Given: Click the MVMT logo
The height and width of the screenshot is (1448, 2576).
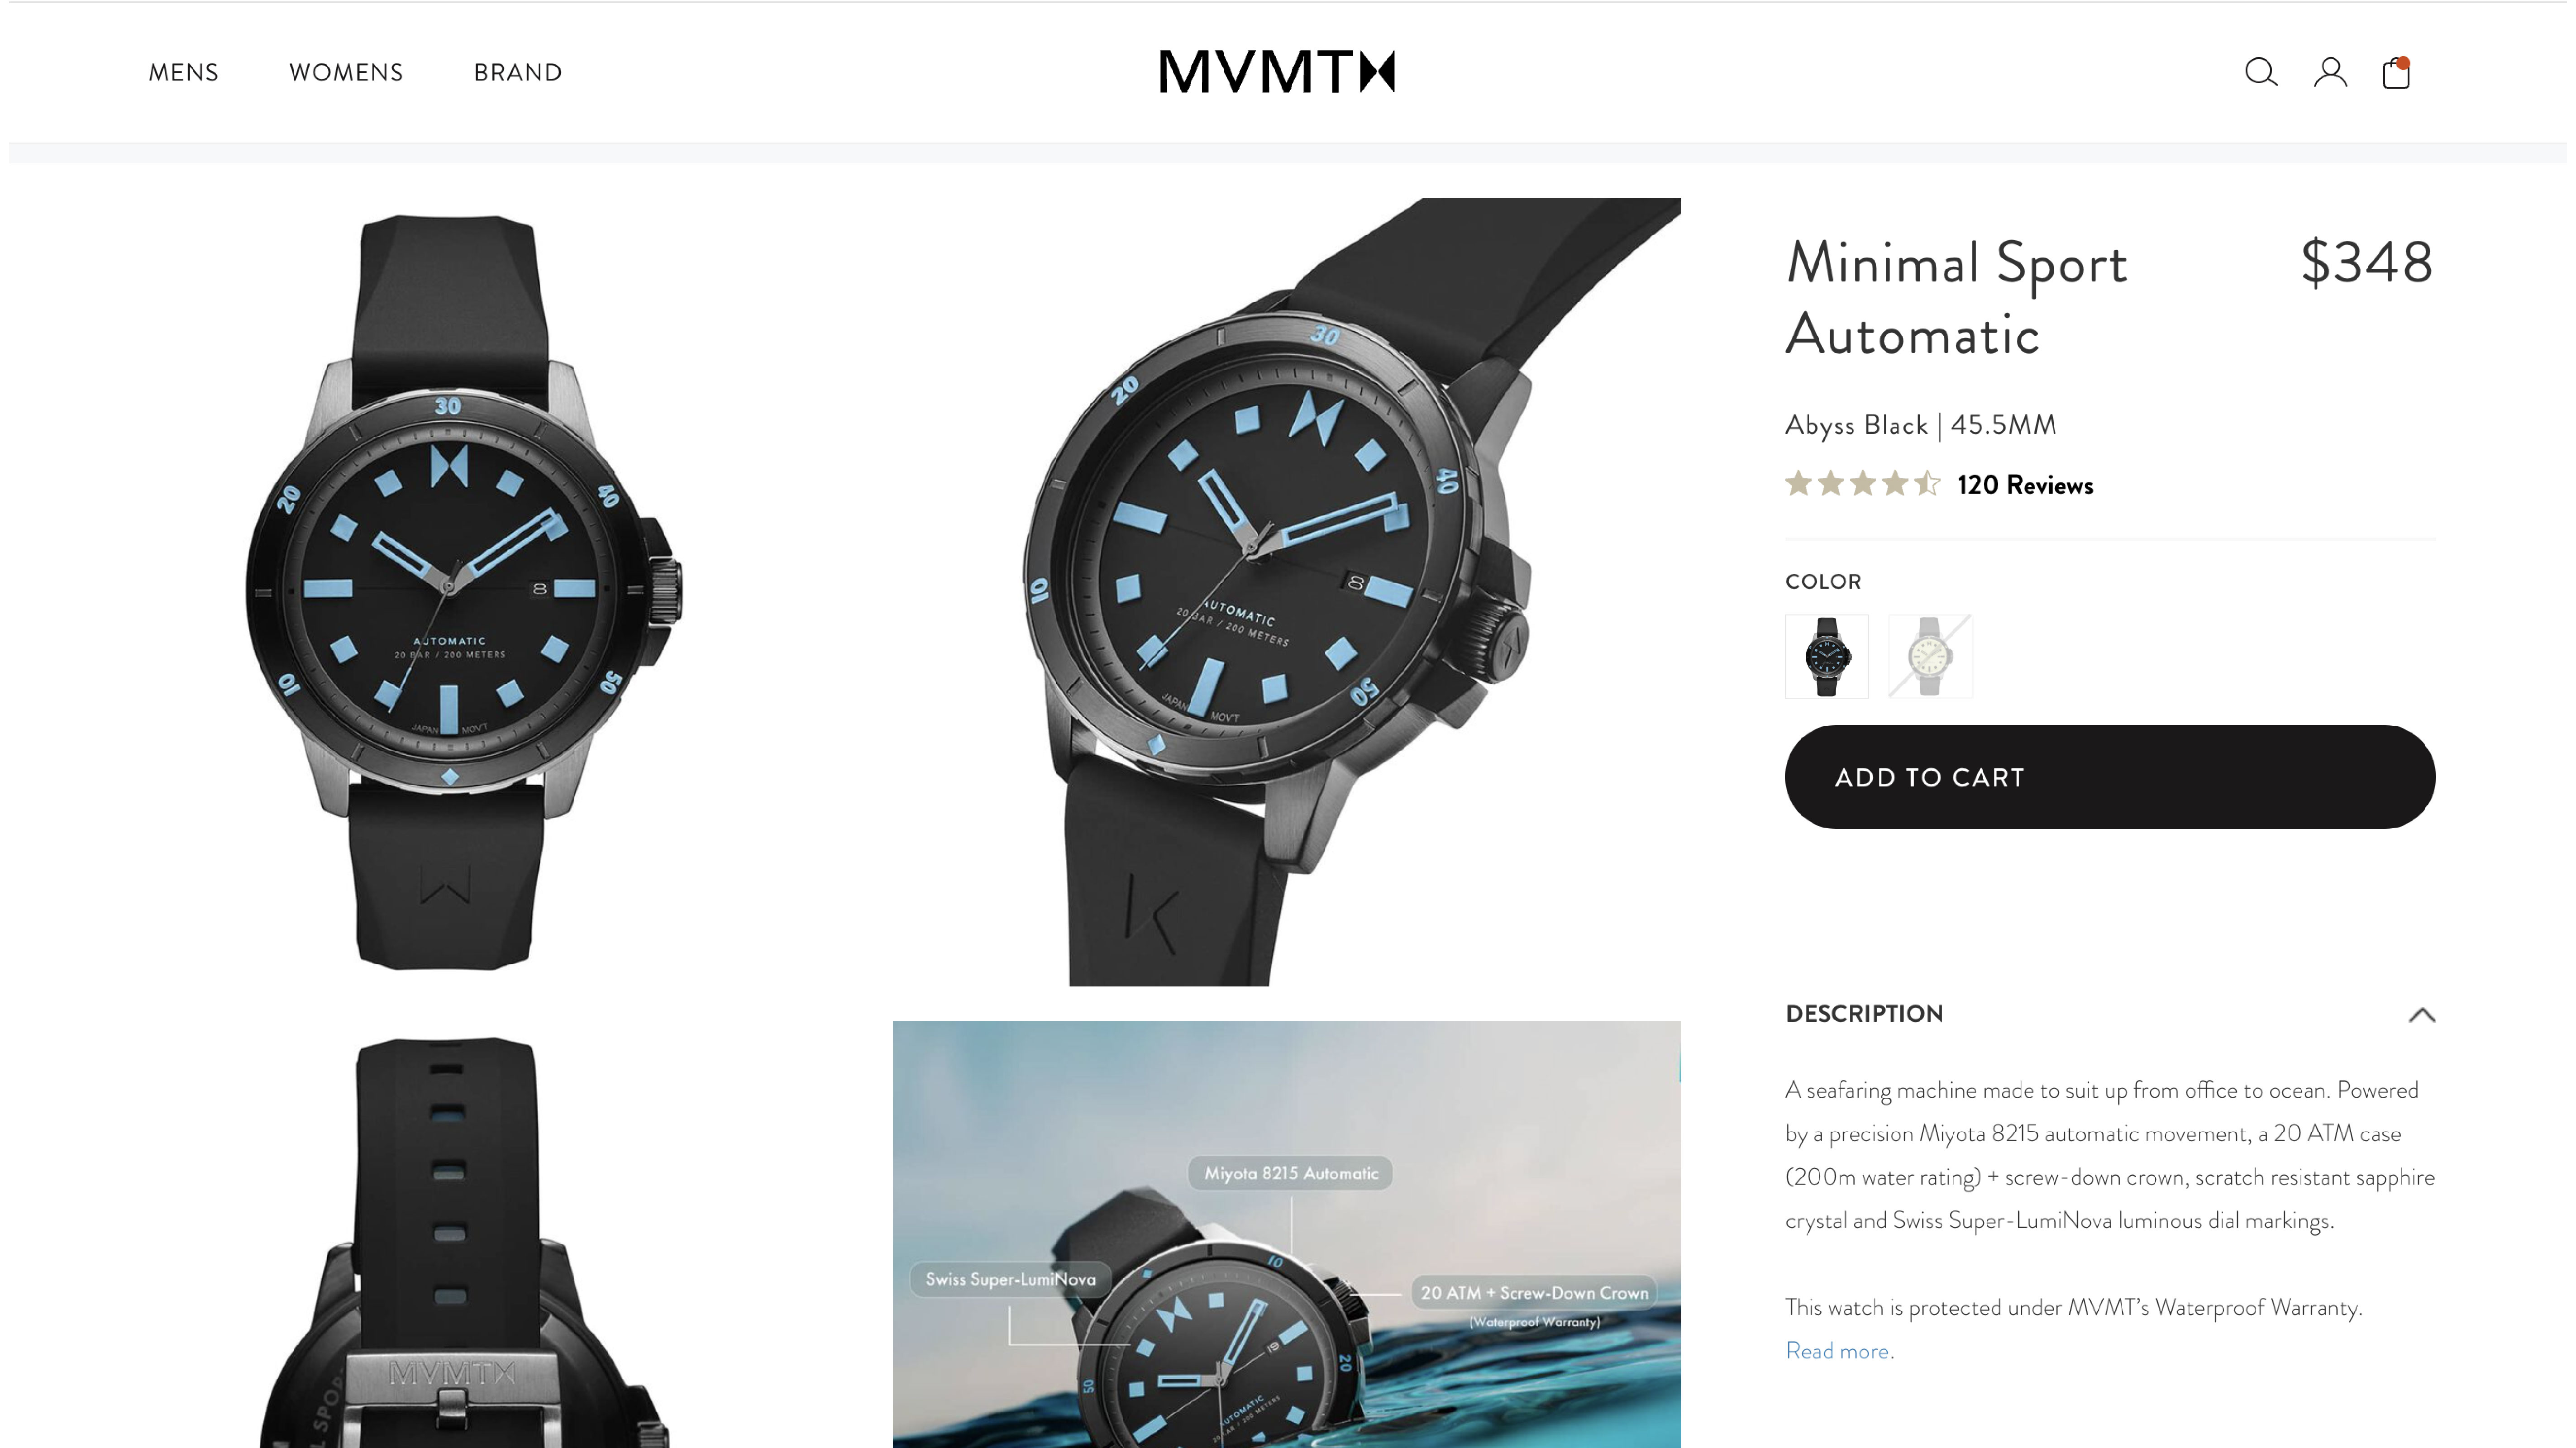Looking at the screenshot, I should tap(1277, 72).
